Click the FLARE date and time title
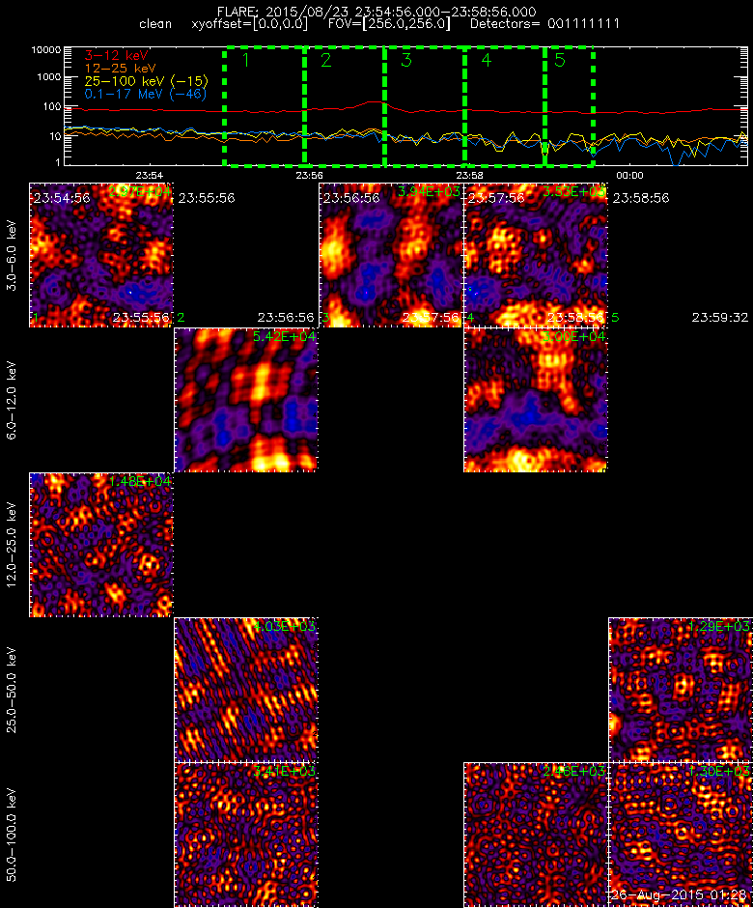 [x=376, y=12]
